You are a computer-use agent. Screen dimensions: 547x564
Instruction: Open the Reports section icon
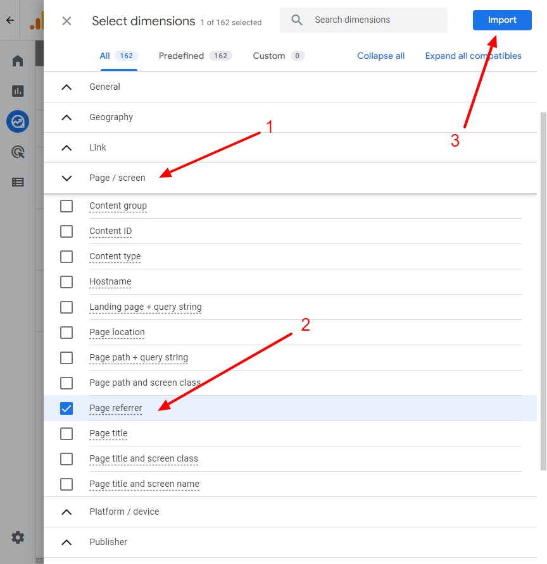(17, 90)
